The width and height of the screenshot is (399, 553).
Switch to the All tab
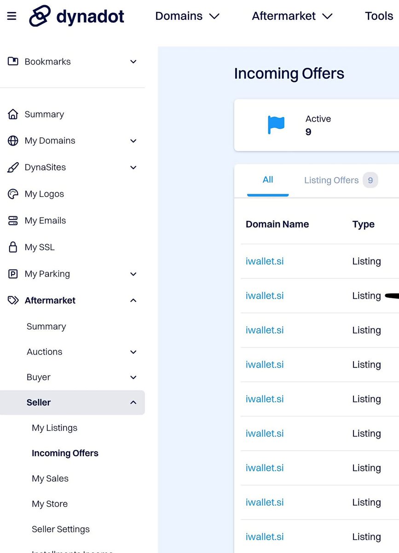click(268, 180)
